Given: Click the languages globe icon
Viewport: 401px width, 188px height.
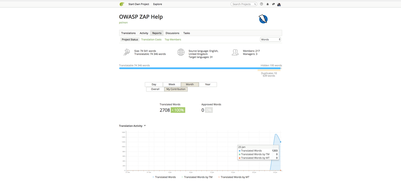Looking at the screenshot, I should coord(181,52).
